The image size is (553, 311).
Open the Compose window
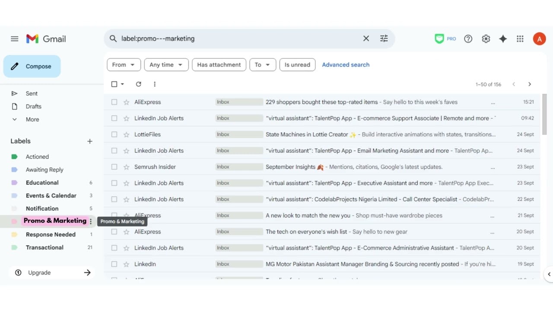pos(32,66)
